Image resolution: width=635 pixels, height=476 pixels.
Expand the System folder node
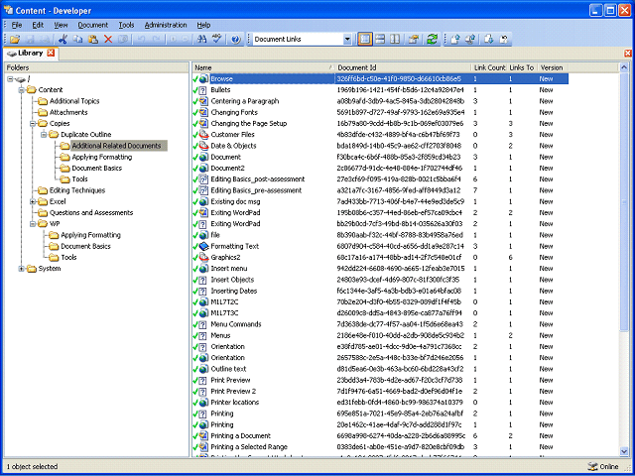pyautogui.click(x=22, y=269)
